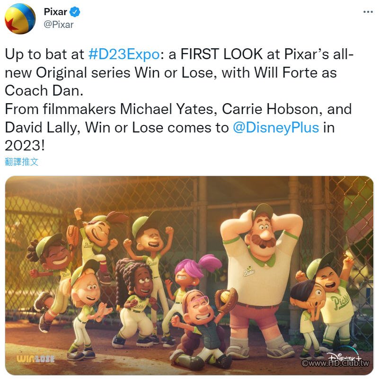Image resolution: width=380 pixels, height=379 pixels.
Task: Click the Disney+ logo on the image
Action: (x=344, y=356)
